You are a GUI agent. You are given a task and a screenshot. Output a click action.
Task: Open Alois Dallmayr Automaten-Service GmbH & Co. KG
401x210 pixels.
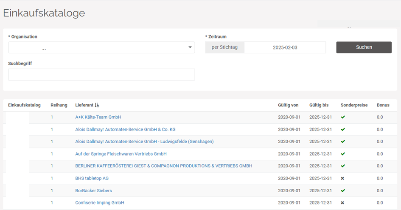125,129
